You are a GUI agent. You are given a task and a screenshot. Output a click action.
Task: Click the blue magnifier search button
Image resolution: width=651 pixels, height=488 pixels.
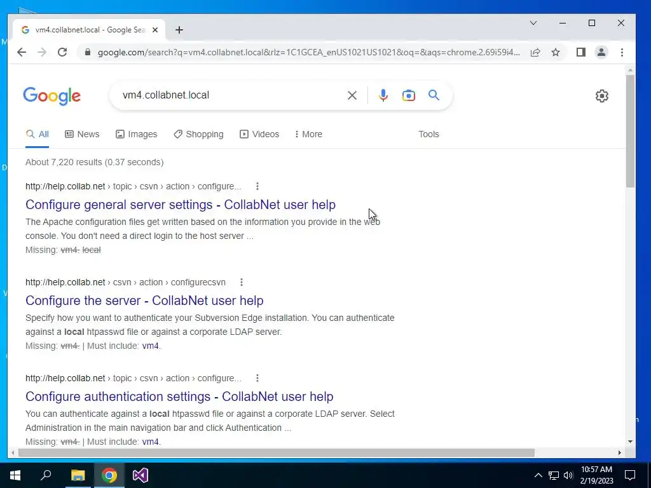point(434,95)
